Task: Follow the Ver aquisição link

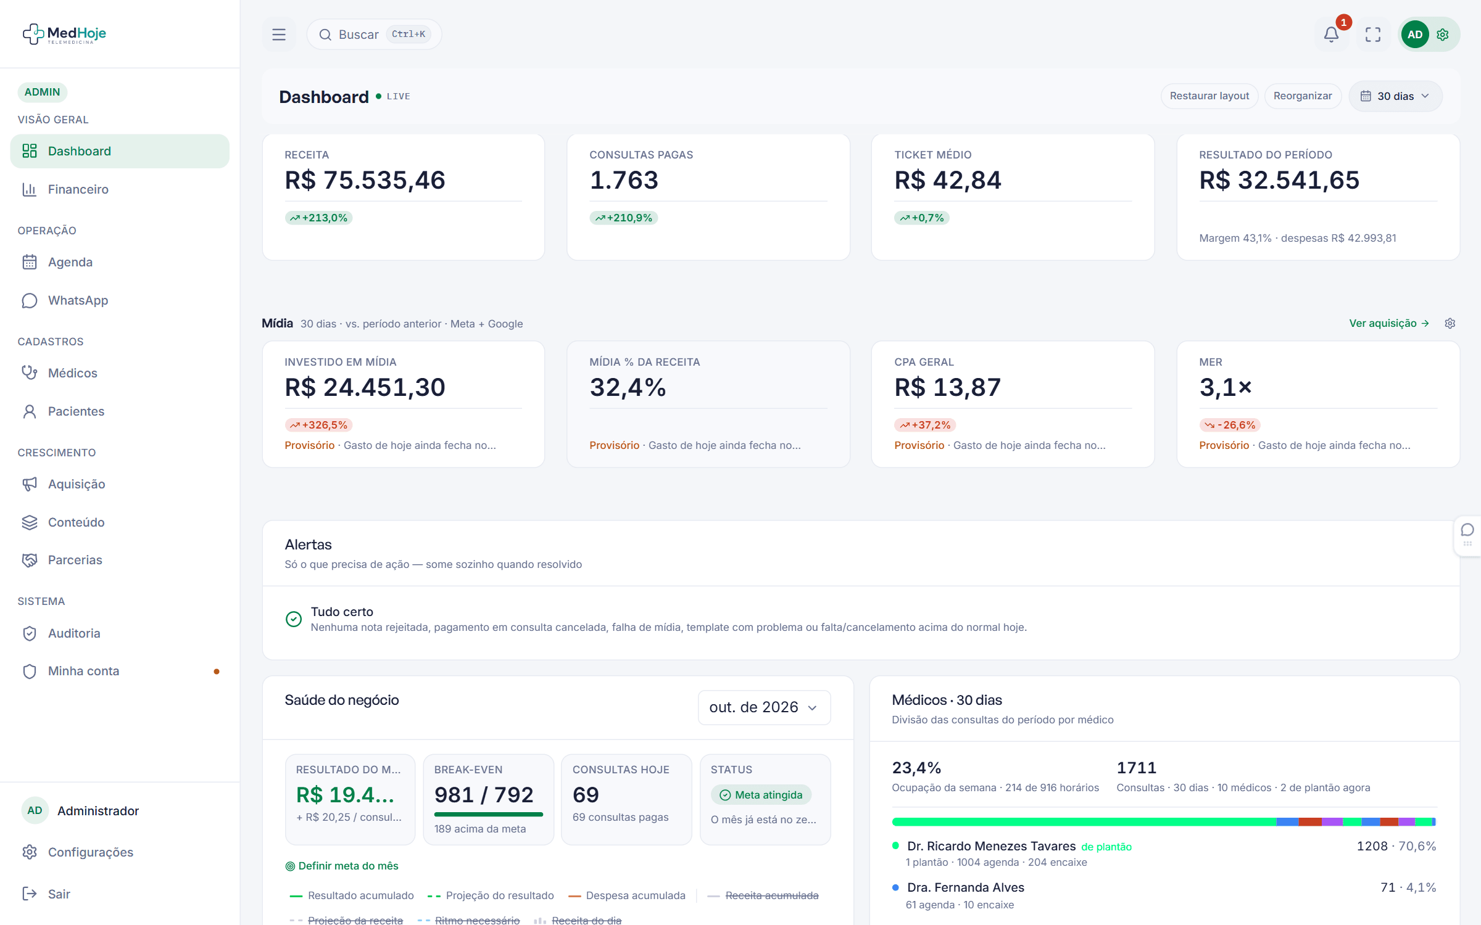Action: pyautogui.click(x=1389, y=323)
